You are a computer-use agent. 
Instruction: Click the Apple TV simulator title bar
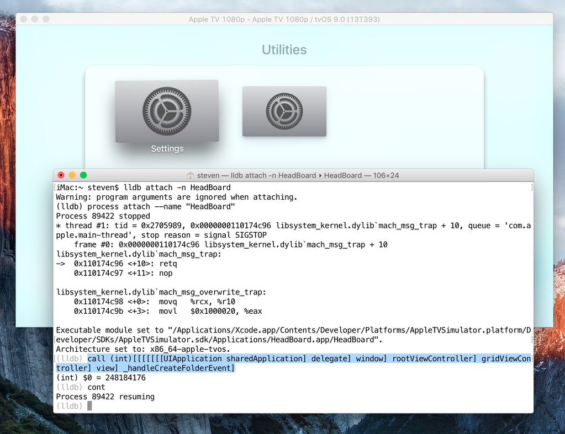284,19
